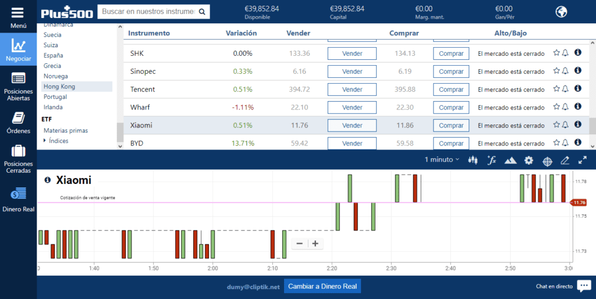The width and height of the screenshot is (596, 299).
Task: Star the Xiaomi instrument
Action: click(x=556, y=124)
